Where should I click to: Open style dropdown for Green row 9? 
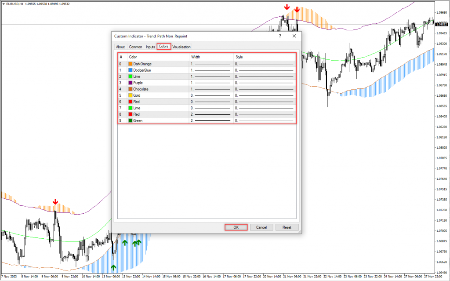[264, 120]
